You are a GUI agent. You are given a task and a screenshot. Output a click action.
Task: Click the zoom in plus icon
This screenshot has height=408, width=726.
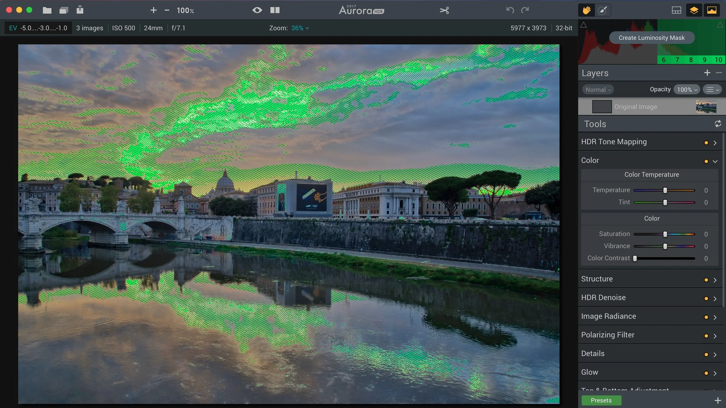click(x=153, y=10)
